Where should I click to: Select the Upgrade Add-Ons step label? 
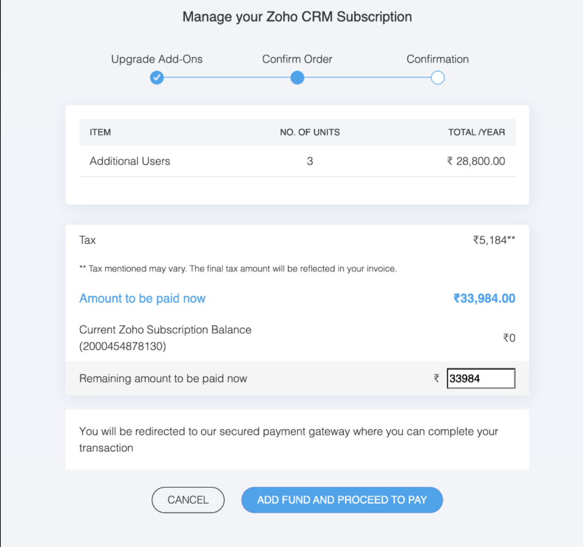pyautogui.click(x=157, y=59)
